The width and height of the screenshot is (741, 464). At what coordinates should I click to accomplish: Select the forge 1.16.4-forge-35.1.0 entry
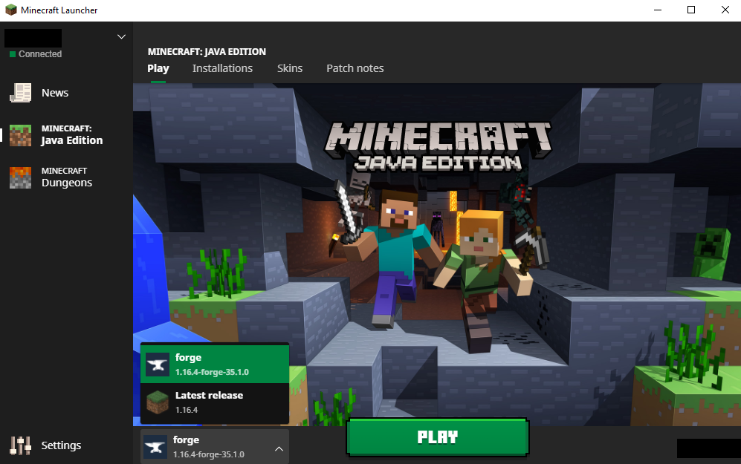click(215, 364)
